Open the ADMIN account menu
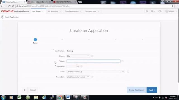Viewport: 179px width, 100px height. pos(171,11)
